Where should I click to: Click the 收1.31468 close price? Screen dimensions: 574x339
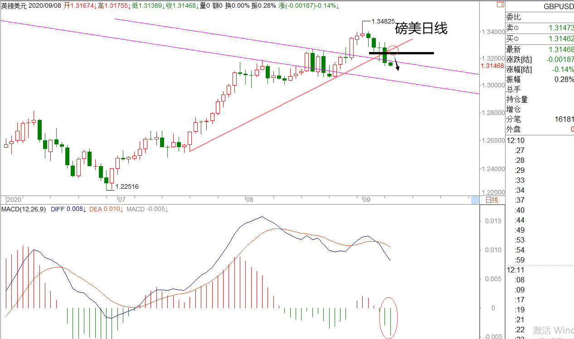click(x=182, y=6)
